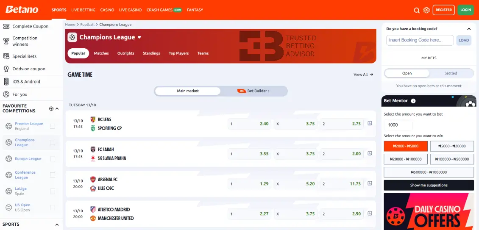Click Show me suggestions
Image resolution: width=479 pixels, height=230 pixels.
[429, 185]
